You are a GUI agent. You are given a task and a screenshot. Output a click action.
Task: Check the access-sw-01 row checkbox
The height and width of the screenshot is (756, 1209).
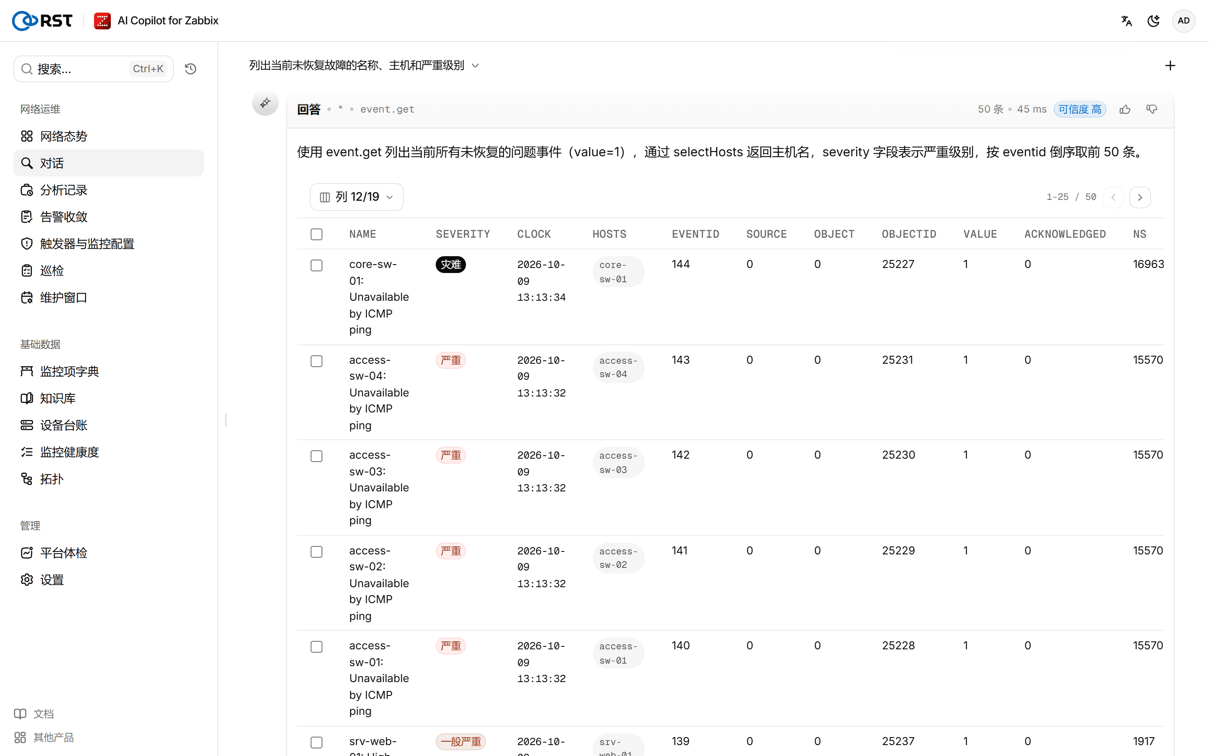(316, 646)
